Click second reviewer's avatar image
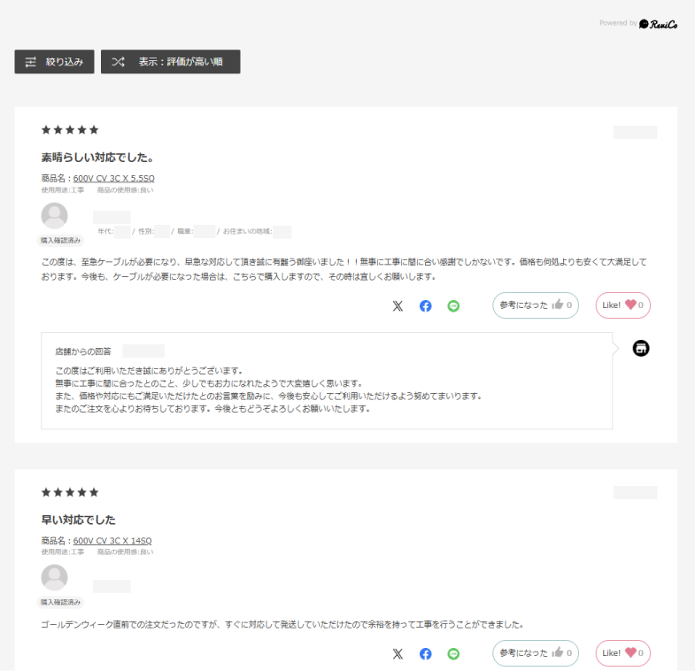Viewport: 695px width, 671px height. pyautogui.click(x=55, y=578)
